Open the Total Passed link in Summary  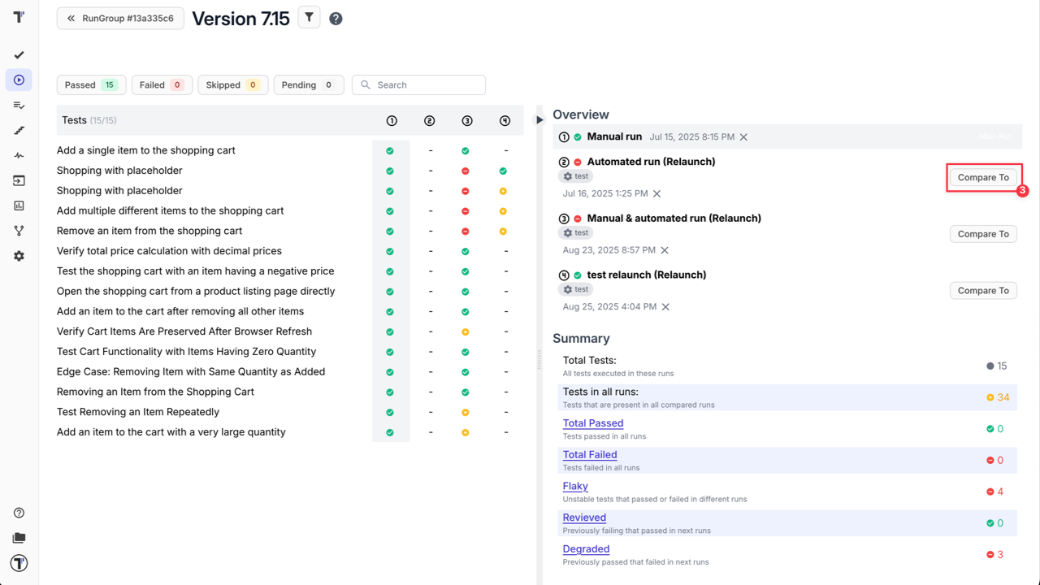click(x=593, y=422)
